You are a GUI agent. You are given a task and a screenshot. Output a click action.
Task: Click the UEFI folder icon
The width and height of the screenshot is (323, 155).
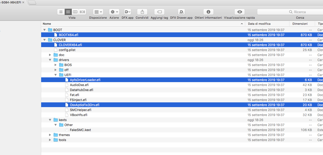[x=61, y=75]
